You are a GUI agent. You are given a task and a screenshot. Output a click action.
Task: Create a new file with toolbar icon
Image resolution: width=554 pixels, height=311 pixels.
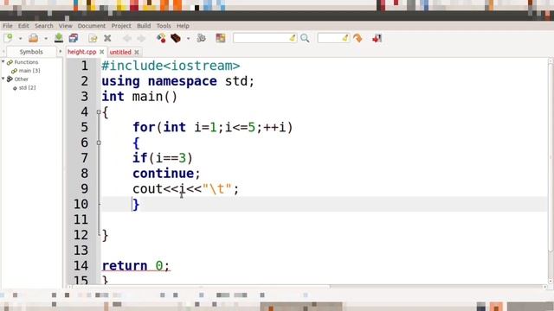click(x=8, y=38)
